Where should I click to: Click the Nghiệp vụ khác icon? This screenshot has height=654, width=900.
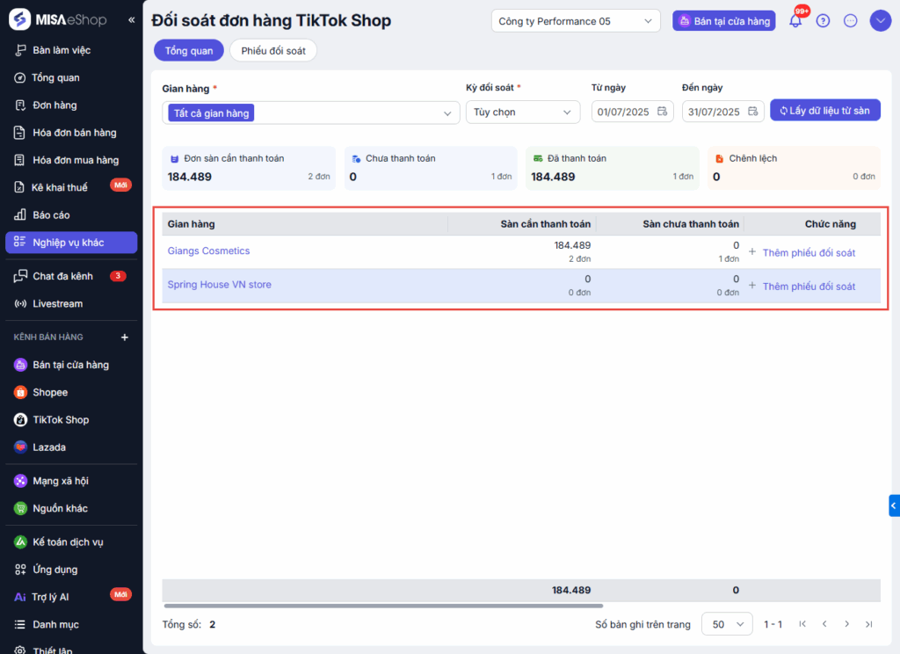20,242
